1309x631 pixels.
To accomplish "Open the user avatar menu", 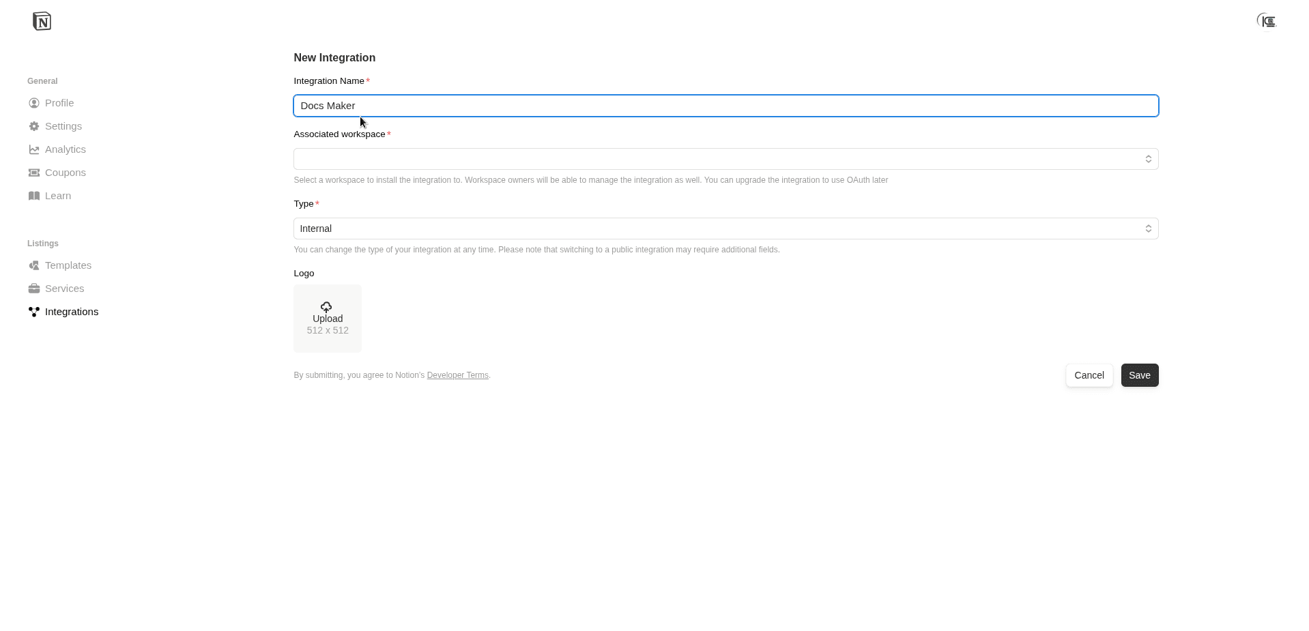I will pyautogui.click(x=1267, y=21).
